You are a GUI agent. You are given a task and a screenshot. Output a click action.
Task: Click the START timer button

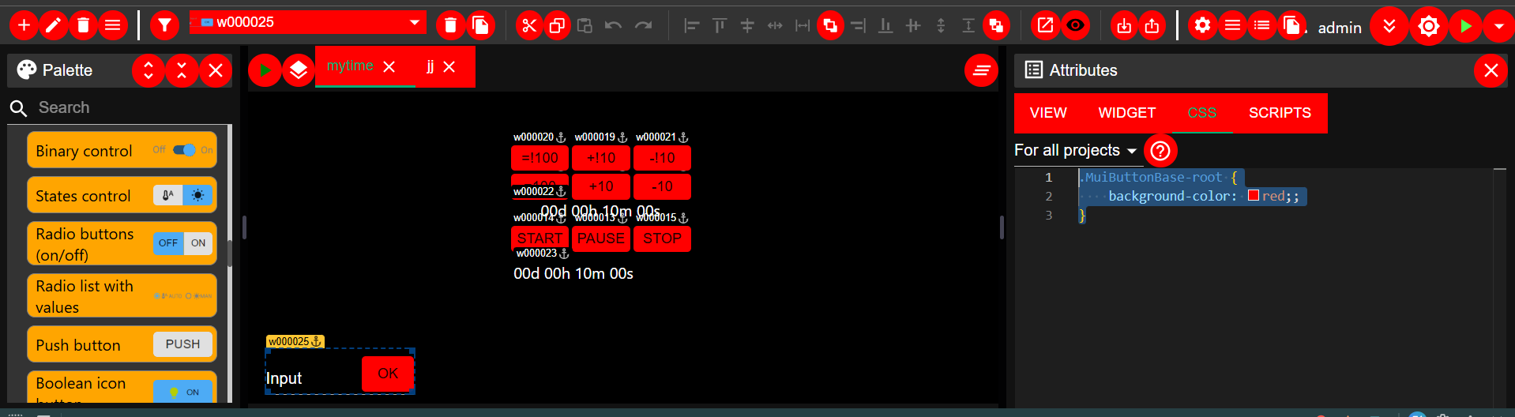click(539, 239)
